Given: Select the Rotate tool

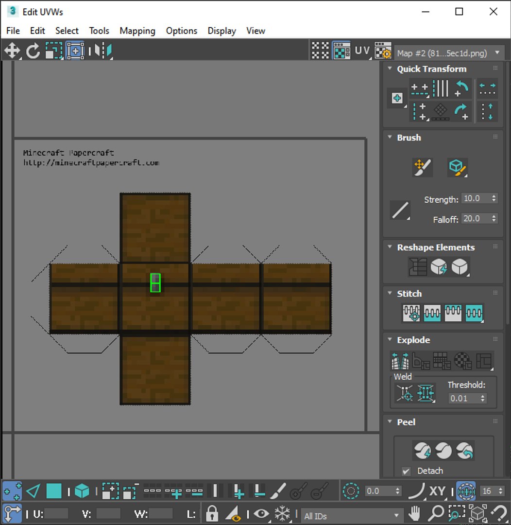Looking at the screenshot, I should pos(33,51).
